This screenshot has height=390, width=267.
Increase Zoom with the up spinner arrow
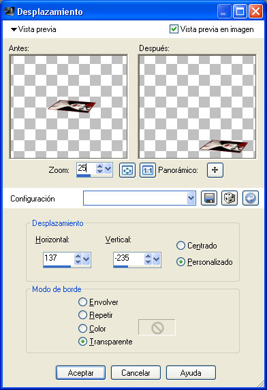coord(99,166)
